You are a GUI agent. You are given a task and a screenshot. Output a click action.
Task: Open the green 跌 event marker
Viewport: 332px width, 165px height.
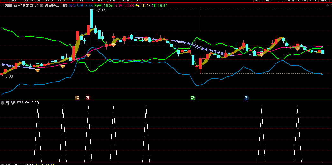[x=193, y=98]
